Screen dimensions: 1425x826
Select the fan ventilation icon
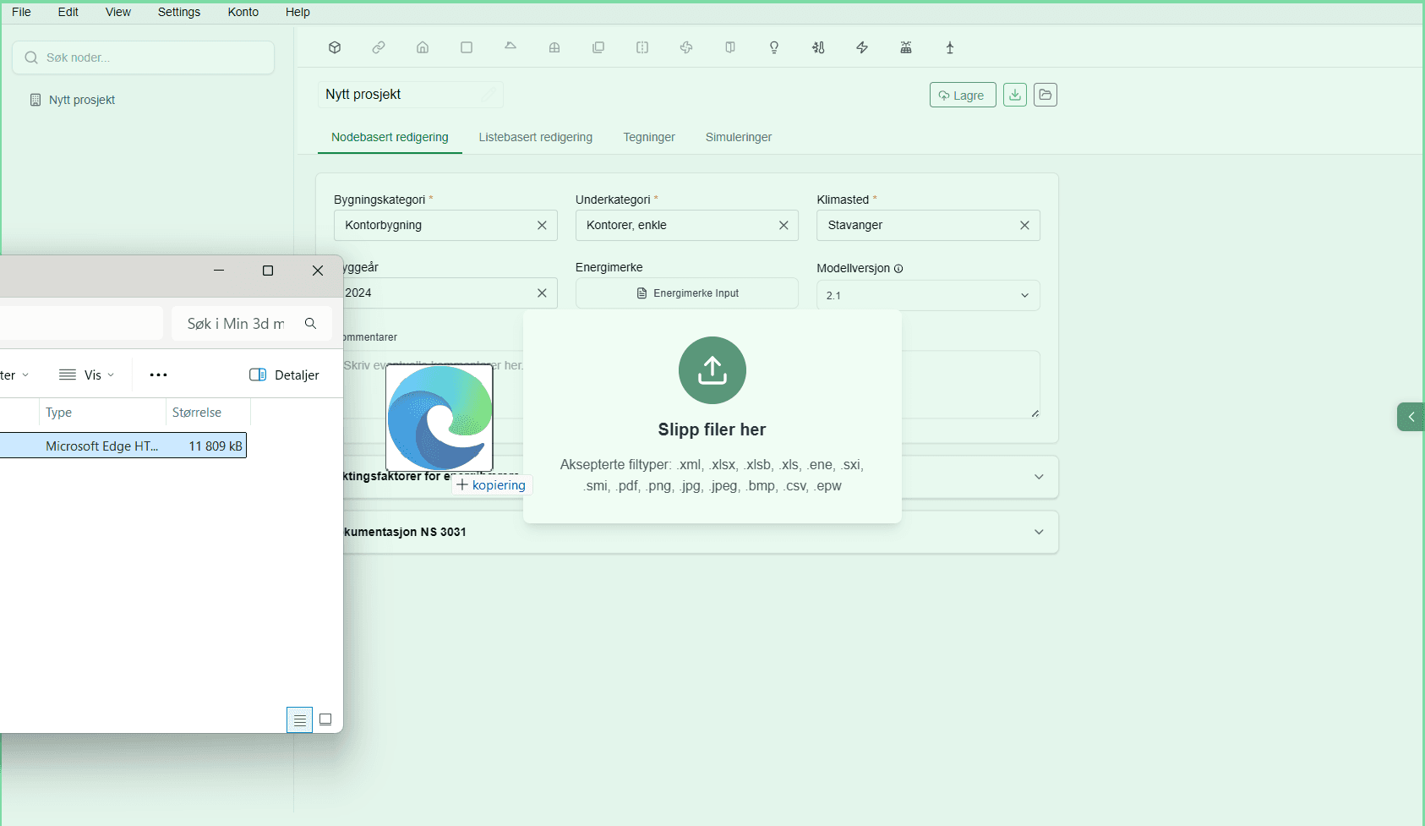click(686, 47)
